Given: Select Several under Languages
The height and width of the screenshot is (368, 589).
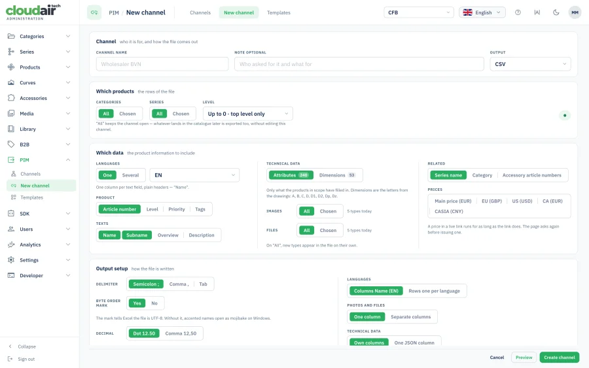Looking at the screenshot, I should pyautogui.click(x=130, y=175).
